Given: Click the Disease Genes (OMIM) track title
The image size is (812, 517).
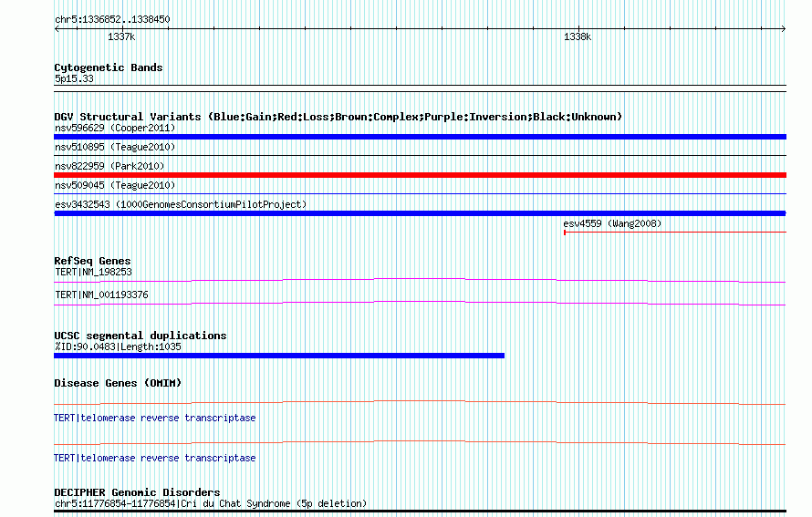Looking at the screenshot, I should pos(118,383).
